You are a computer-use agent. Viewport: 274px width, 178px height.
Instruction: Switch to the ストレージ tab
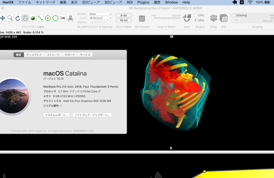tap(53, 55)
